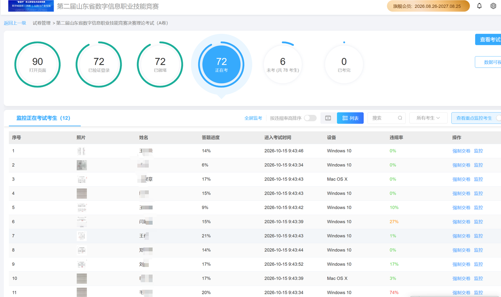Click 监控 for row 6
This screenshot has height=297, width=501.
[x=478, y=222]
